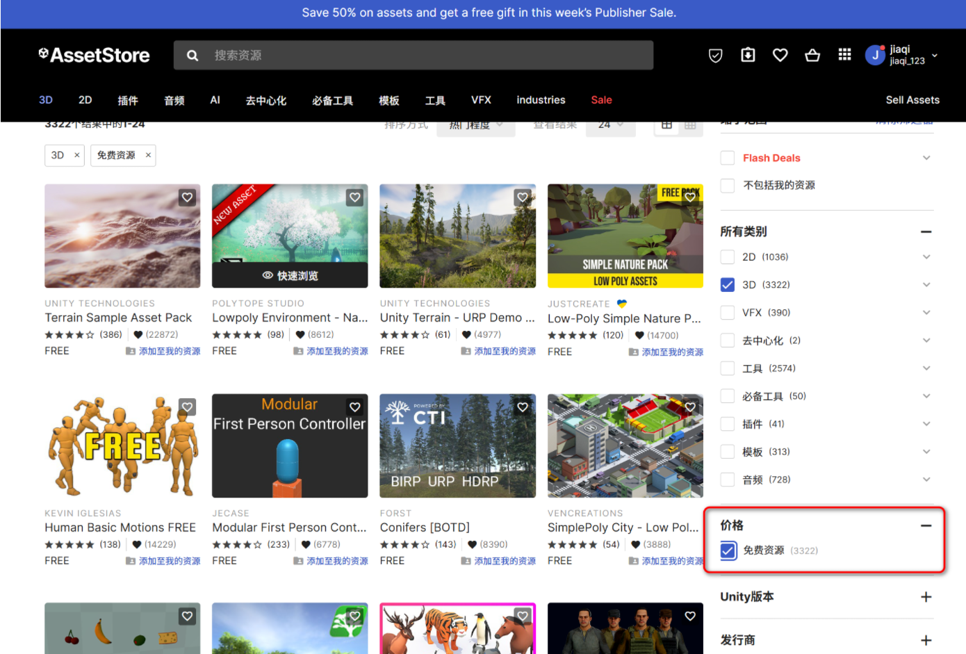This screenshot has width=966, height=654.
Task: Uncheck the 免费资源 price filter
Action: (x=727, y=550)
